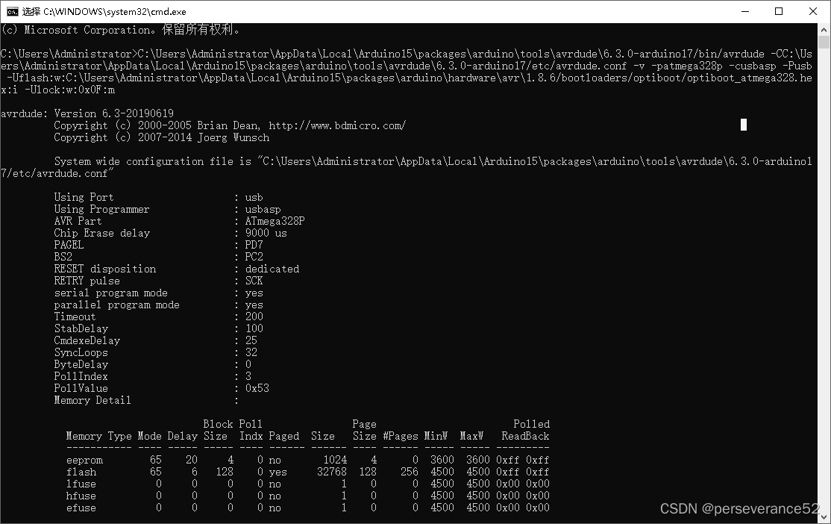Click the 'Memory Type' column header
Image resolution: width=831 pixels, height=524 pixels.
click(x=98, y=436)
